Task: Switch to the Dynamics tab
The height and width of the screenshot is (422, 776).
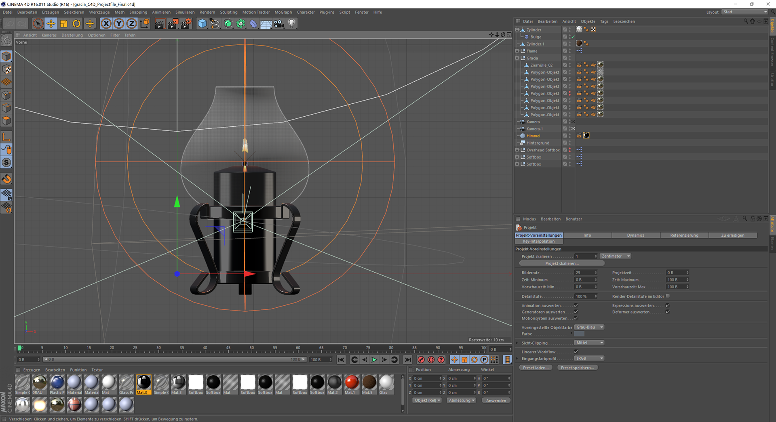Action: (636, 235)
